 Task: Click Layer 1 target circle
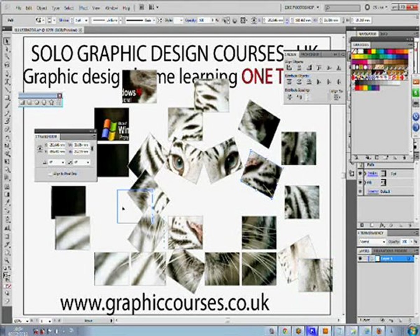(408, 259)
